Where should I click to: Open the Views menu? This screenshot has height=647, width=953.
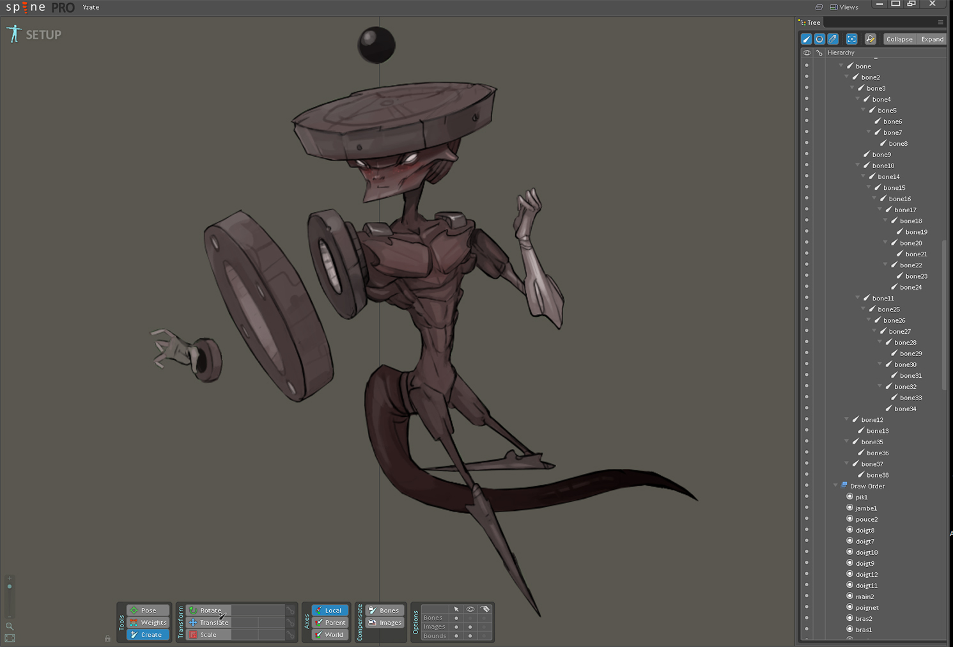(x=844, y=7)
